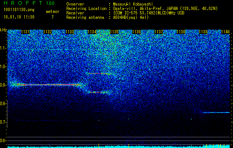Click the date stamp 10.01.18 11:30

[19, 17]
